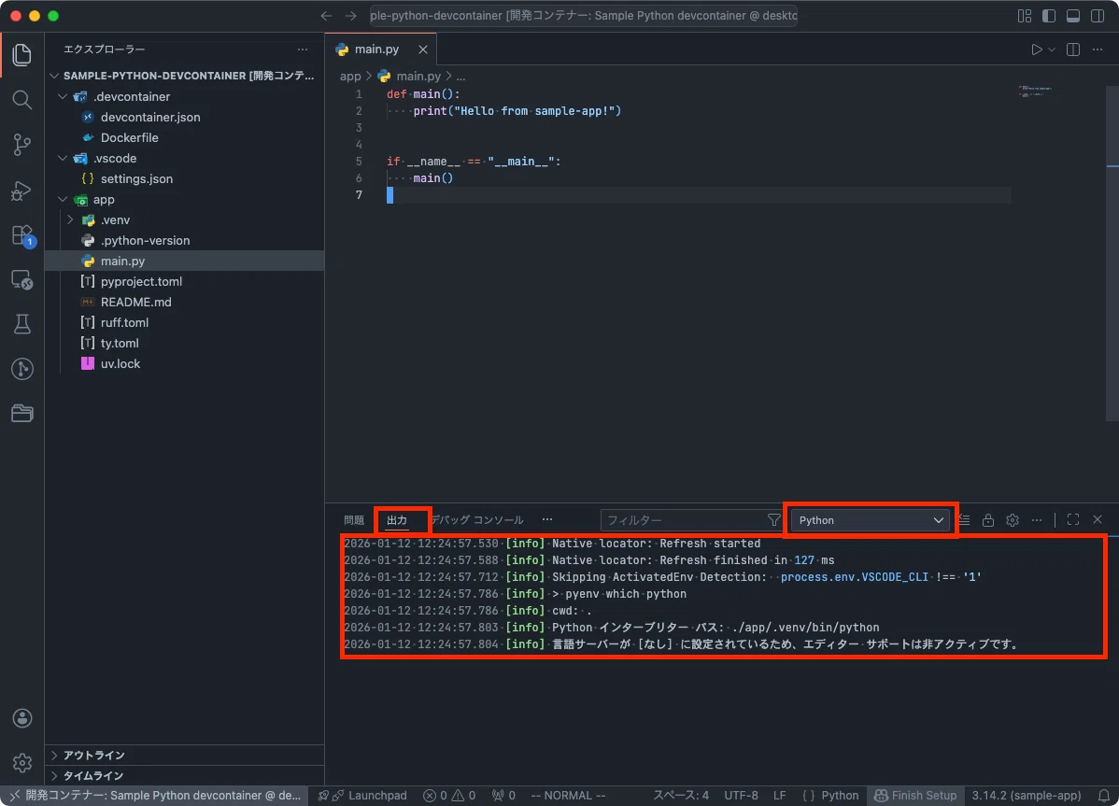Change Python language mode in status bar
Viewport: 1119px width, 806px height.
tap(839, 796)
